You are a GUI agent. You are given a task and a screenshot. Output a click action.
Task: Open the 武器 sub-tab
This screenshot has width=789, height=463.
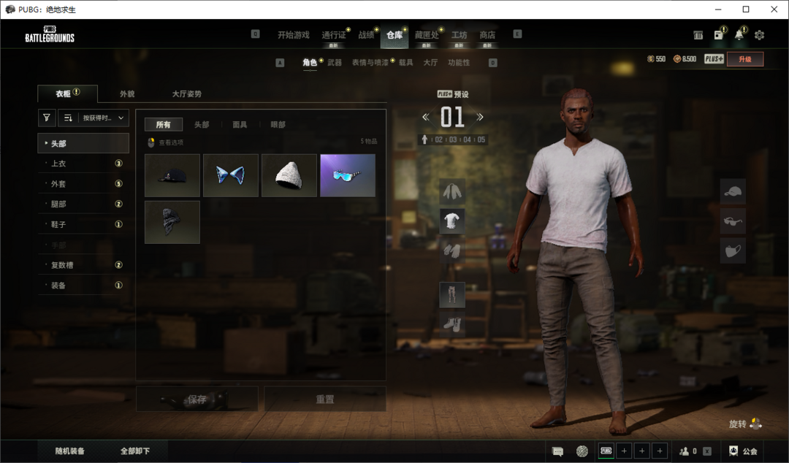pyautogui.click(x=335, y=62)
